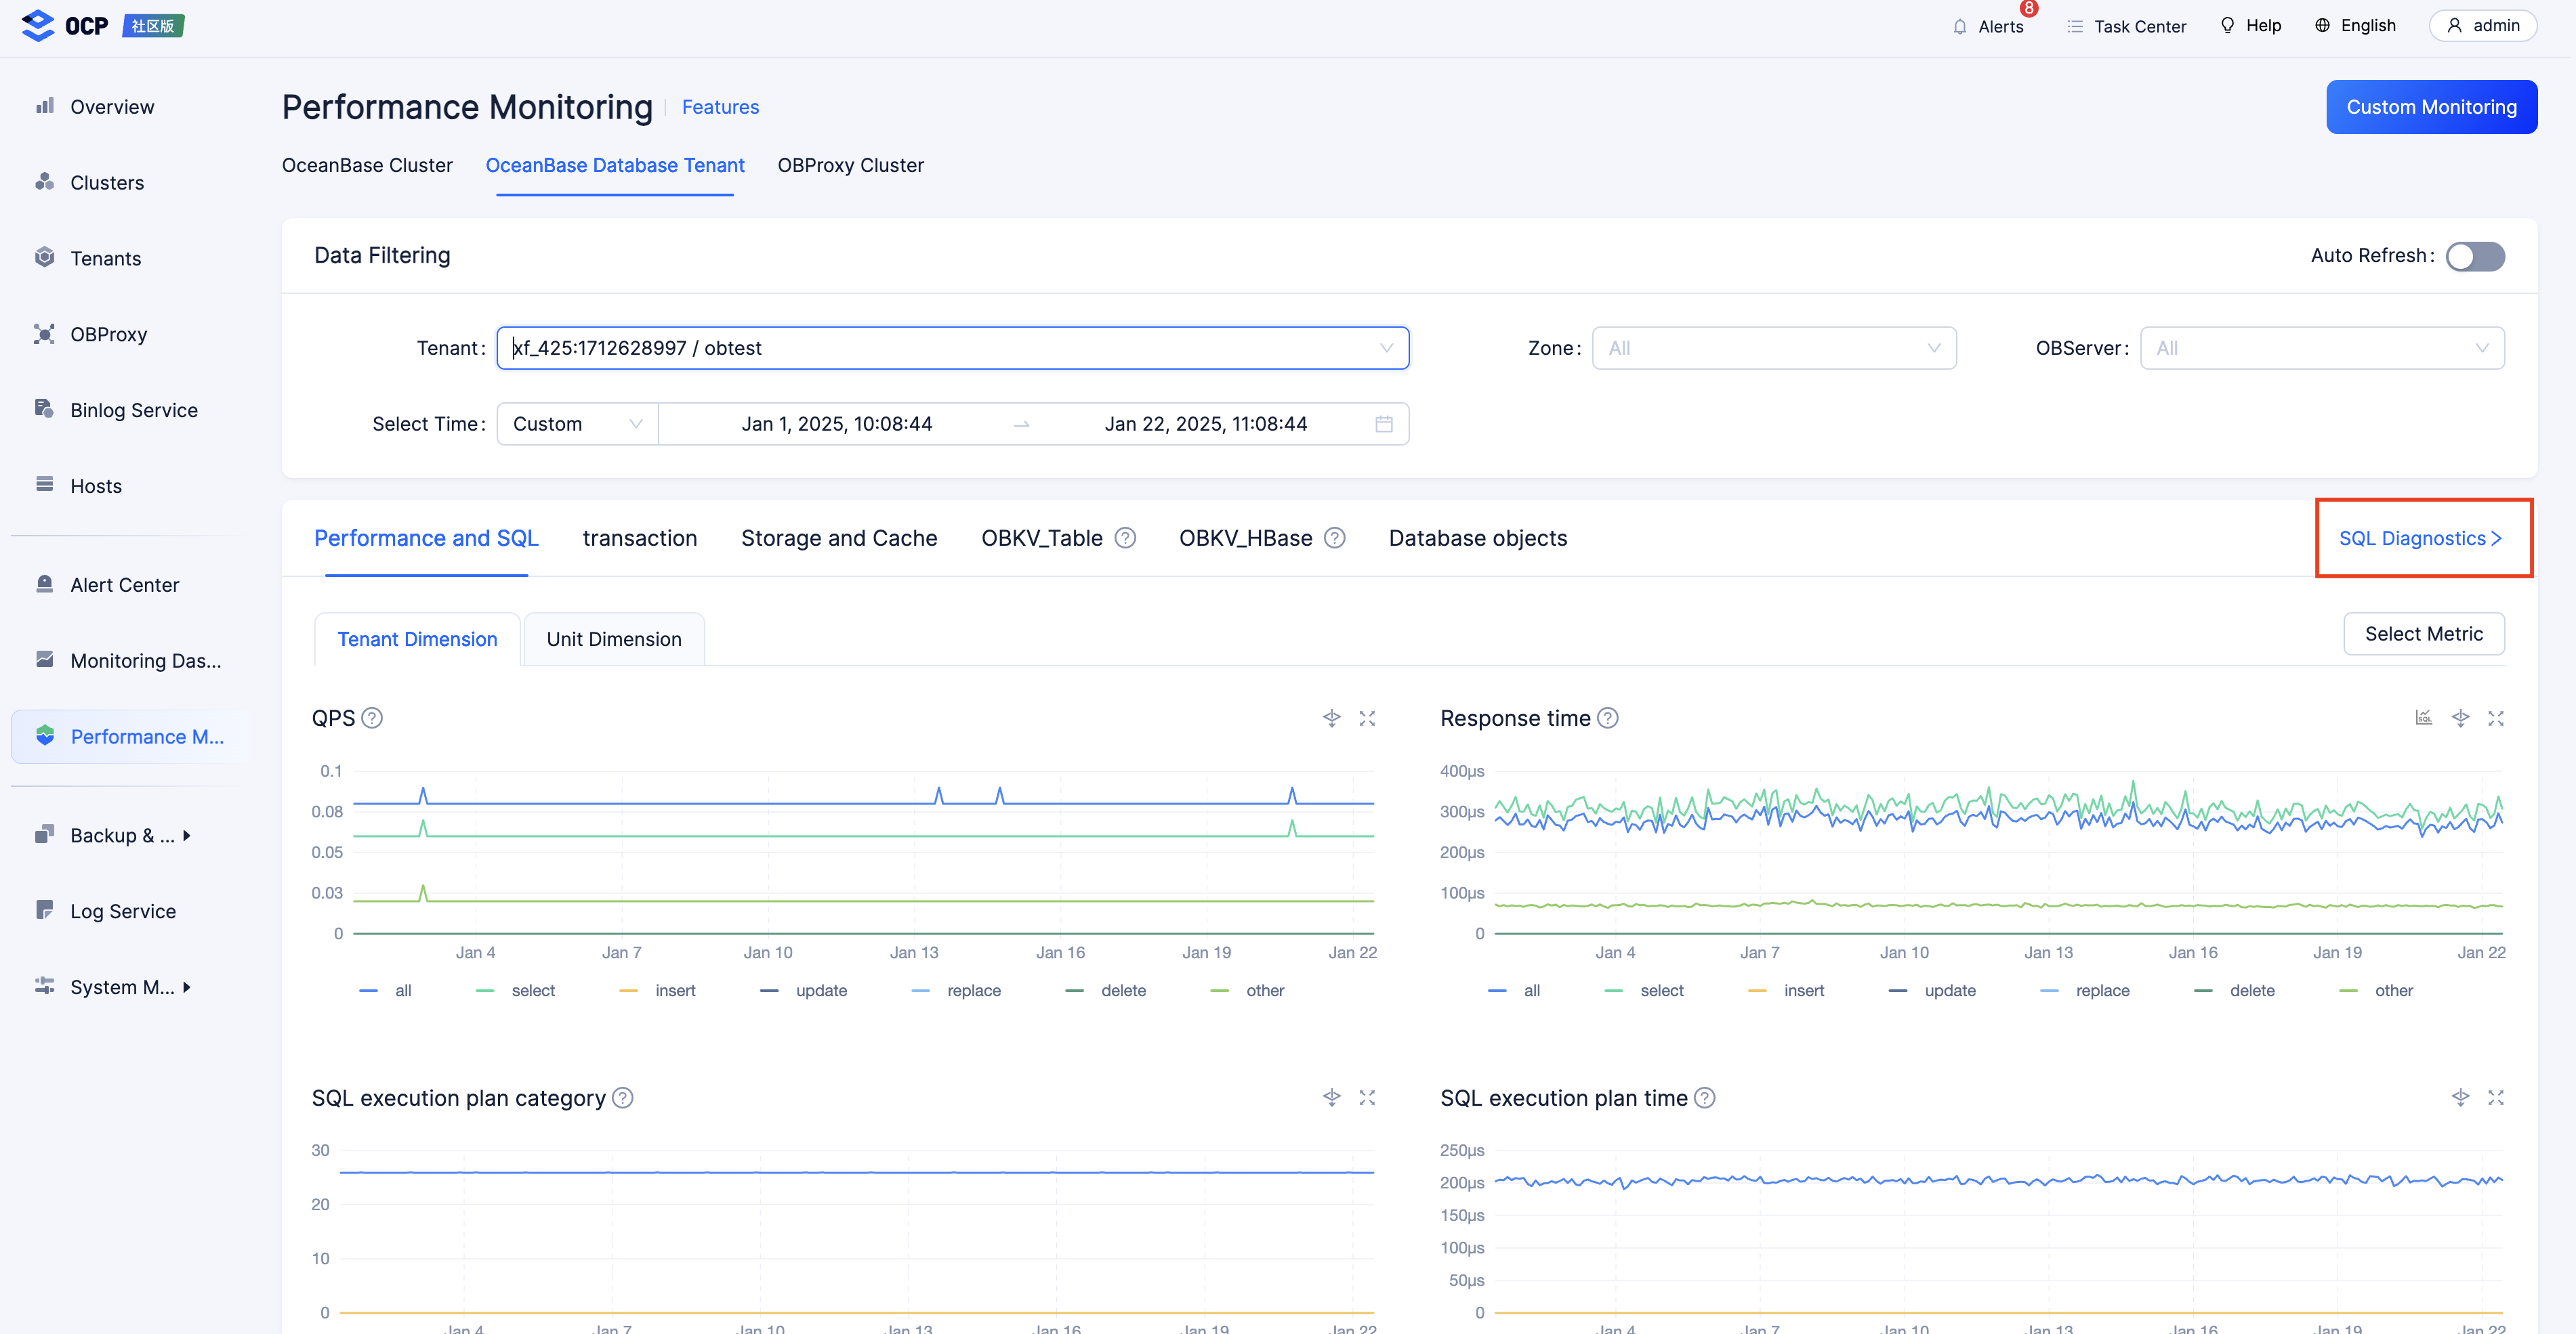
Task: Click the Tenants sidebar icon
Action: [x=44, y=258]
